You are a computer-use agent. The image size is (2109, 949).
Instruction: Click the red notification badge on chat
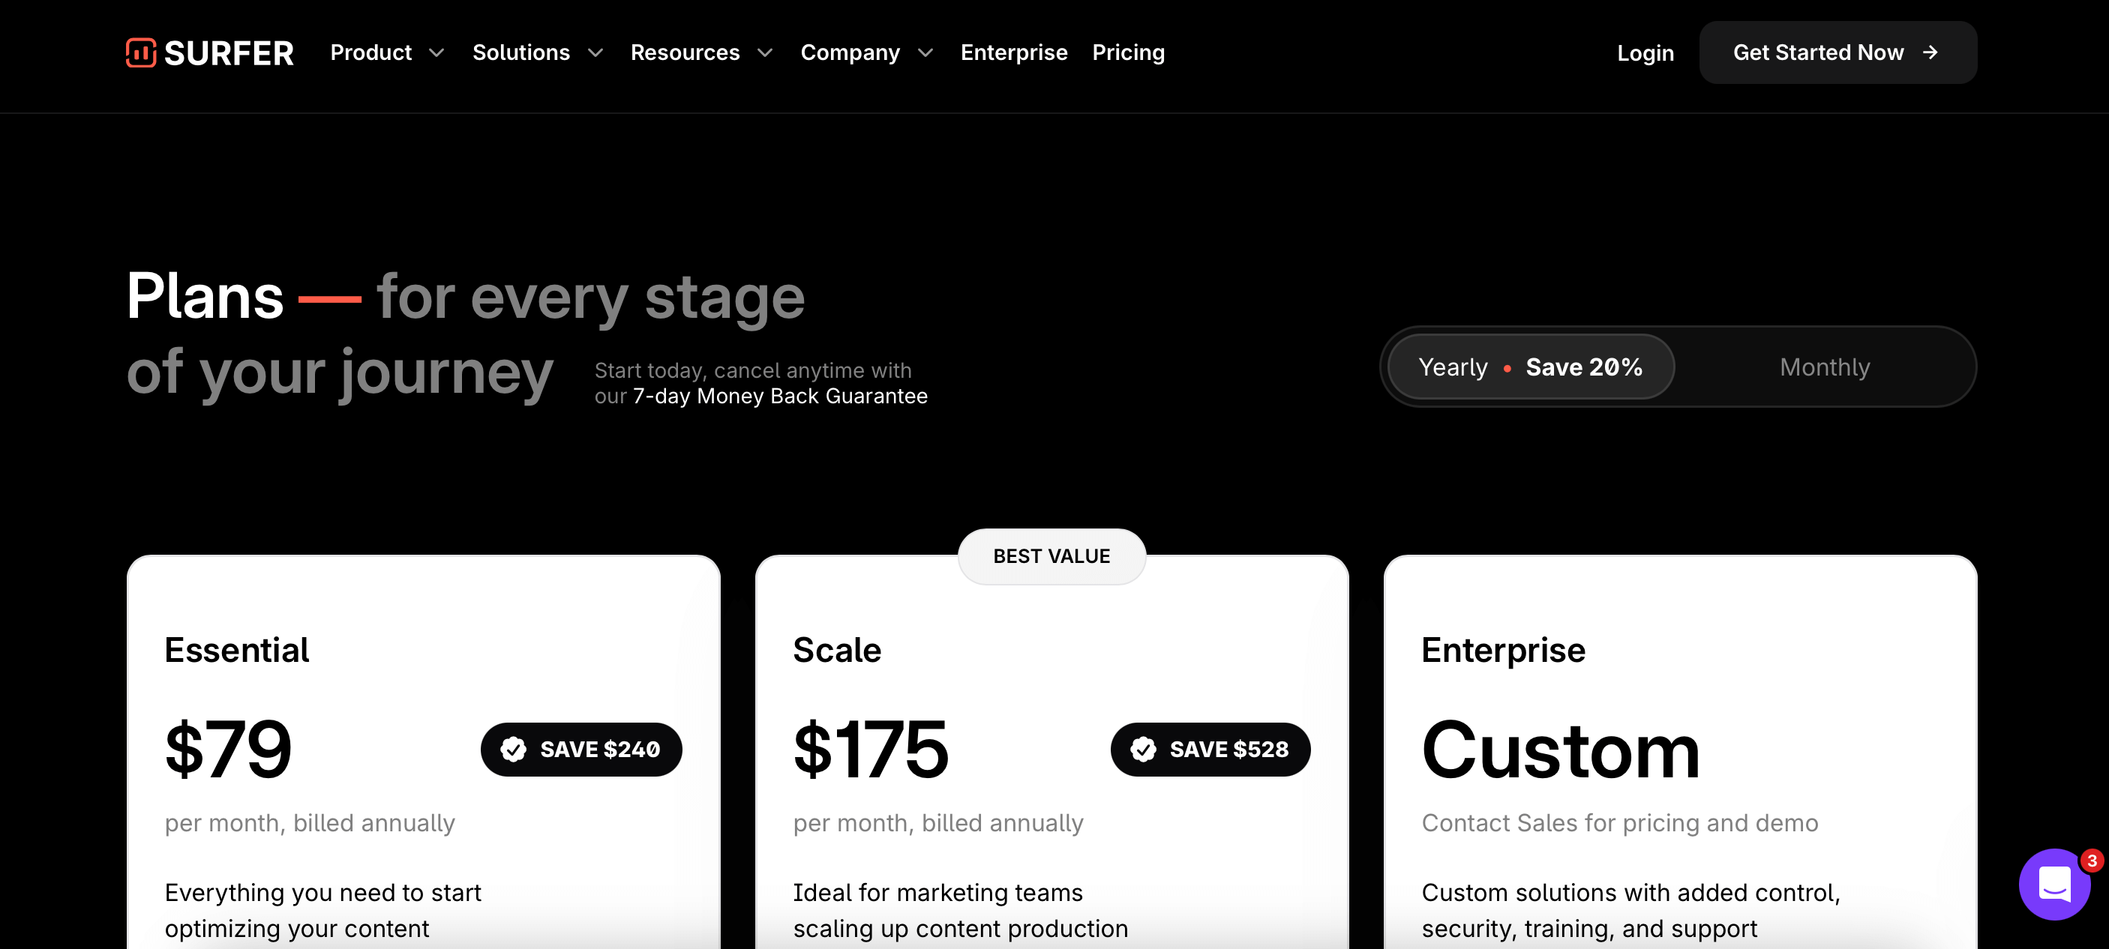2092,861
